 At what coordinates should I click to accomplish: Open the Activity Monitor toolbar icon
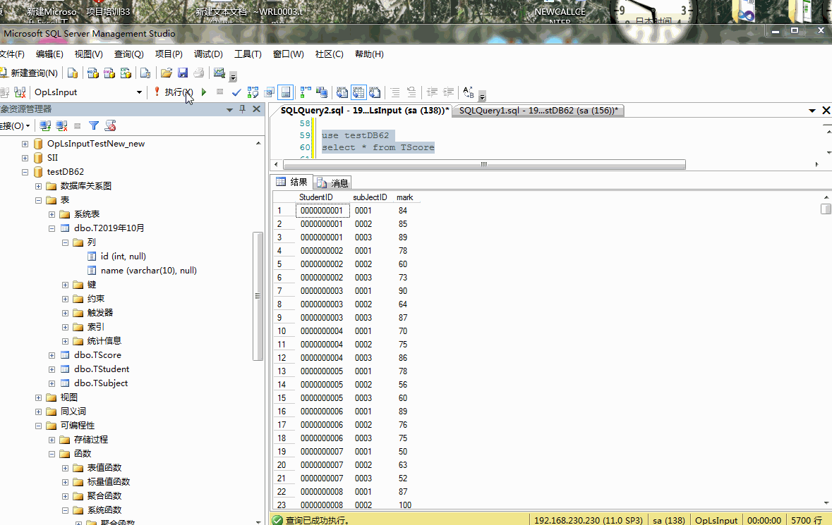pos(219,73)
